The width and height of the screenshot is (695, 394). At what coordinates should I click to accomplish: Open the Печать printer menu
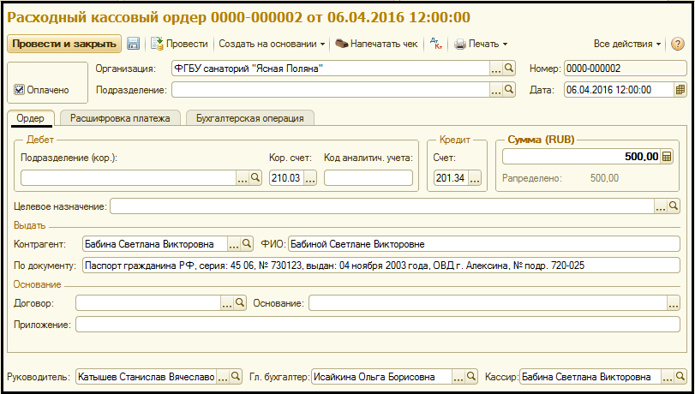pyautogui.click(x=481, y=44)
